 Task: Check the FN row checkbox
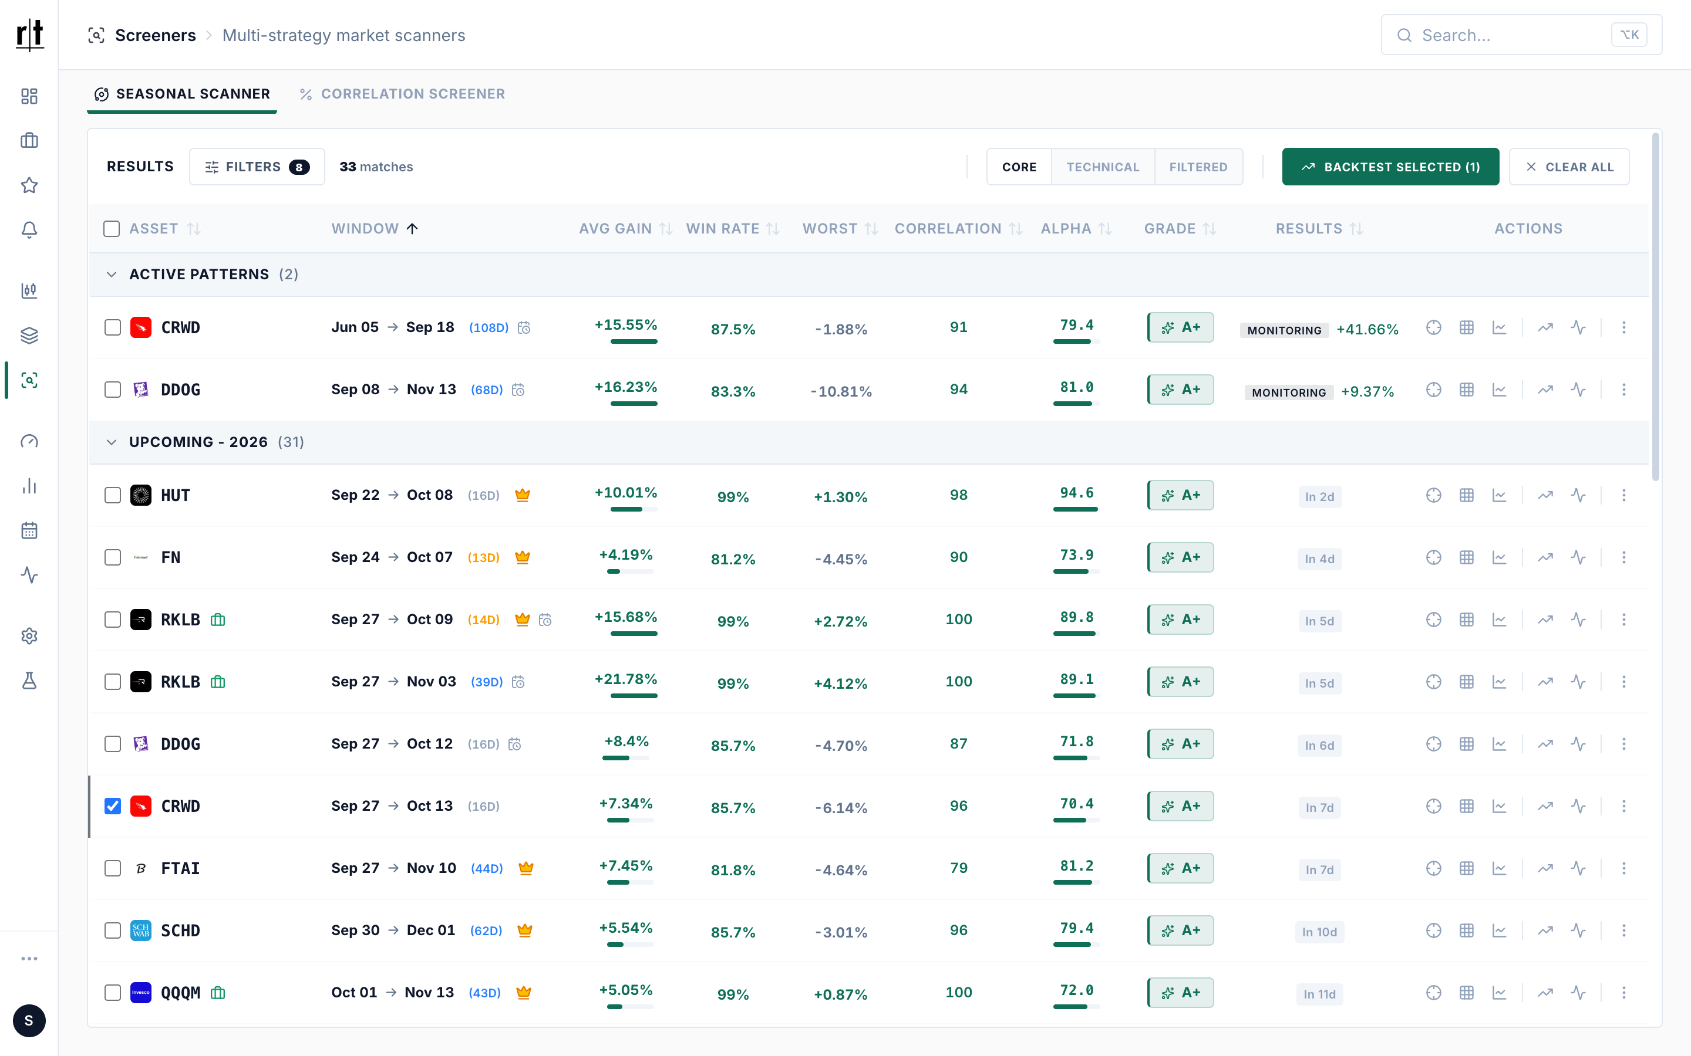click(113, 557)
